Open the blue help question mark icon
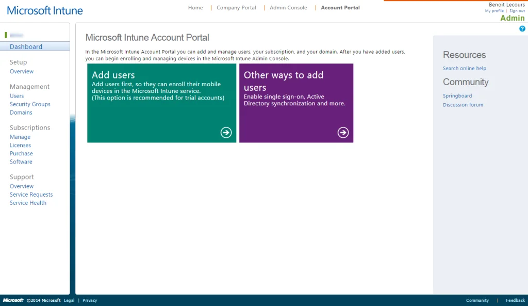Viewport: 528px width, 306px height. [522, 29]
